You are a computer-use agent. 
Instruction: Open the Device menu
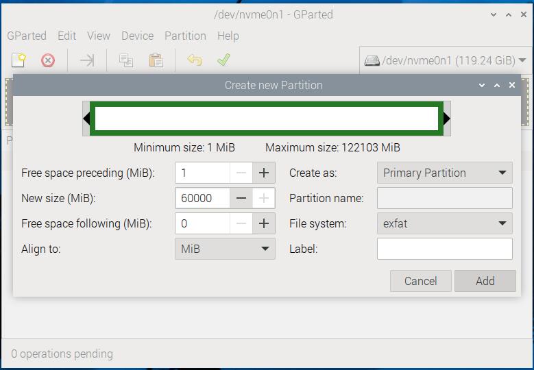(x=138, y=36)
